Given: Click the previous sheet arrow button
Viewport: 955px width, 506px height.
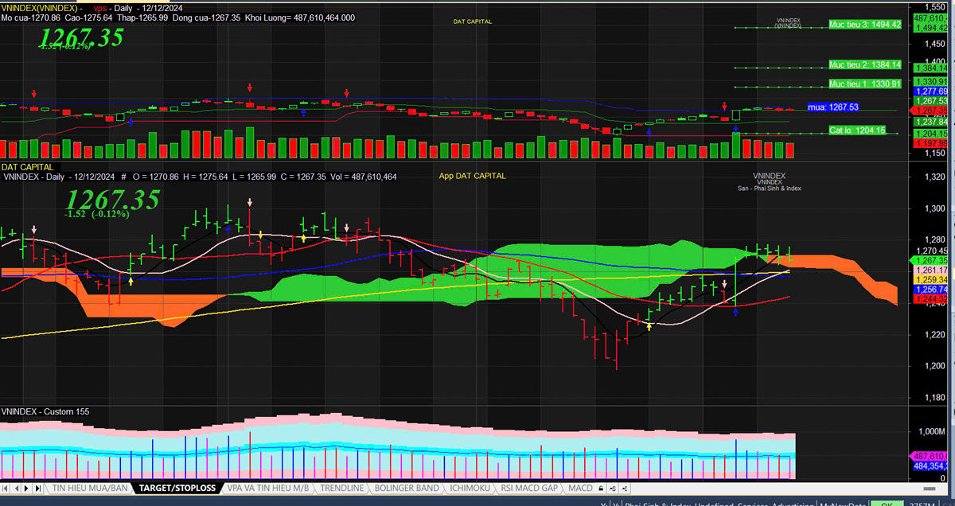Looking at the screenshot, I should pos(16,488).
